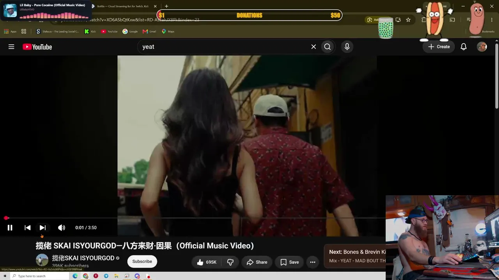The height and width of the screenshot is (280, 499).
Task: Open the SKAI ISYOURGOD channel avatar
Action: [x=42, y=260]
